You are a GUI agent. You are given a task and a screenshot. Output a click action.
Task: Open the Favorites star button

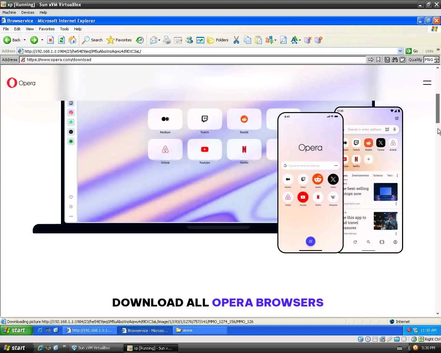point(119,40)
